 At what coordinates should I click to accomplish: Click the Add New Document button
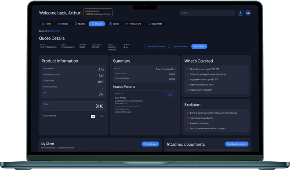[237, 144]
